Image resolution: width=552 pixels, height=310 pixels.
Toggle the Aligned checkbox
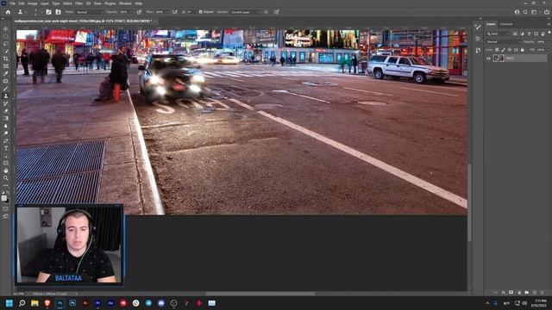pos(200,12)
